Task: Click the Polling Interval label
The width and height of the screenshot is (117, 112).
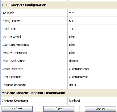Action: (x=12, y=21)
